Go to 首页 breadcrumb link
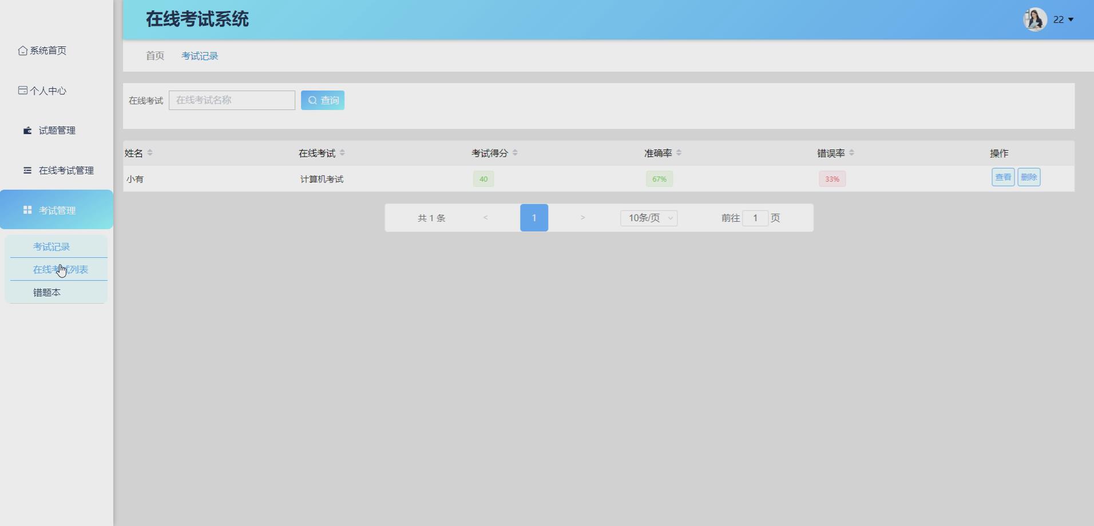Screen dimensions: 1094x526 tap(155, 56)
